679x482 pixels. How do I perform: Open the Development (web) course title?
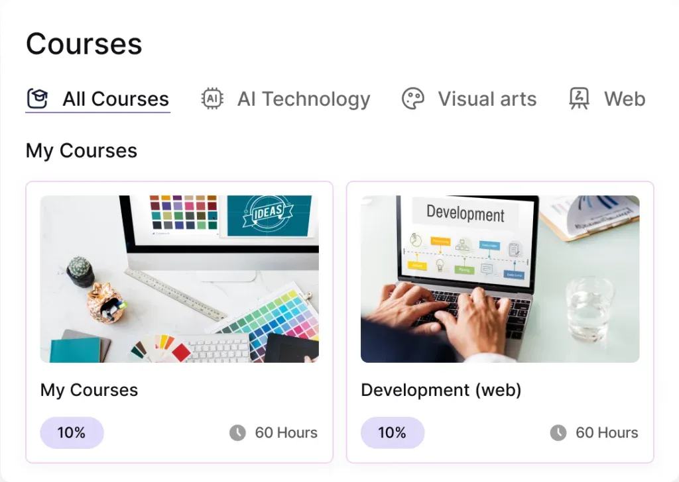click(x=441, y=390)
